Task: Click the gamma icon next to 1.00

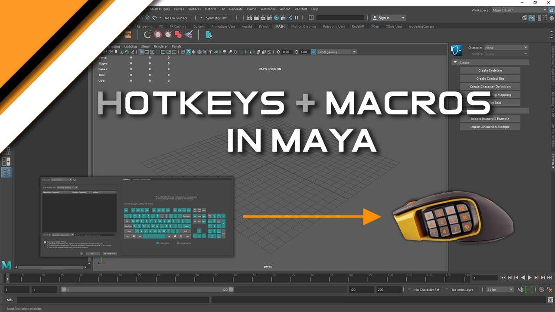Action: tap(297, 52)
